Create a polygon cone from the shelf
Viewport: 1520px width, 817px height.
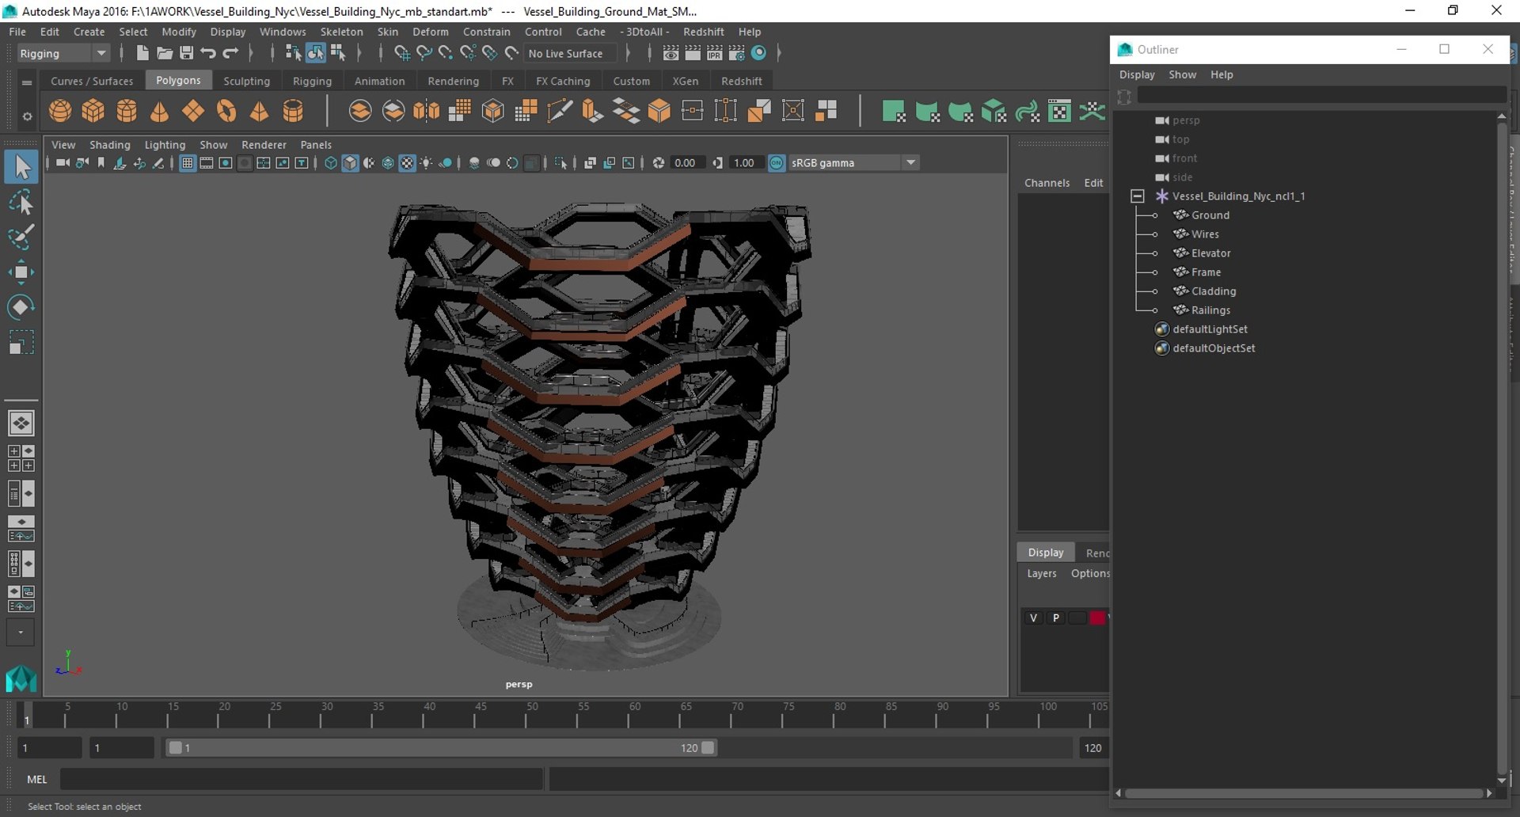coord(160,111)
